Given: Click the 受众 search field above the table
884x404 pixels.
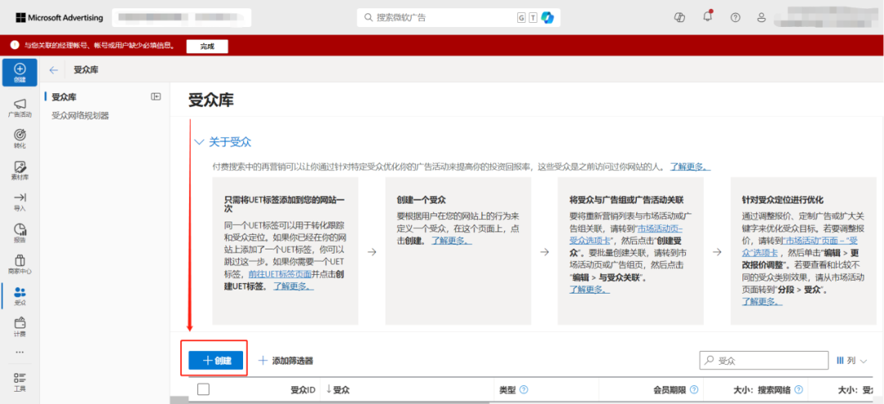Looking at the screenshot, I should [x=764, y=360].
